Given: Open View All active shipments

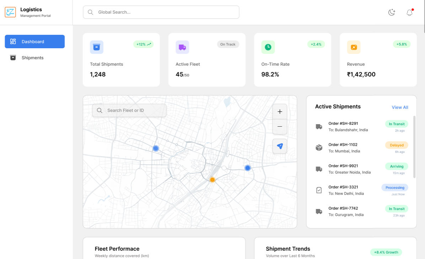Looking at the screenshot, I should click(x=400, y=108).
